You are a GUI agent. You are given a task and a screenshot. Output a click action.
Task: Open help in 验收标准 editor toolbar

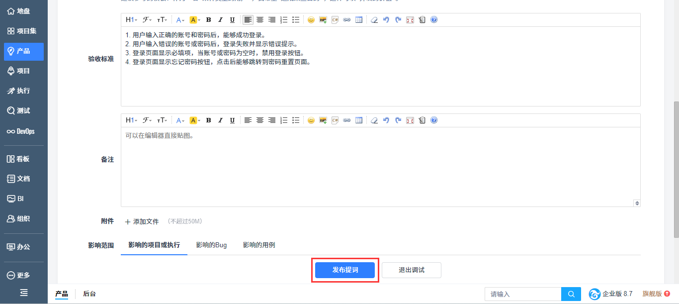point(434,20)
